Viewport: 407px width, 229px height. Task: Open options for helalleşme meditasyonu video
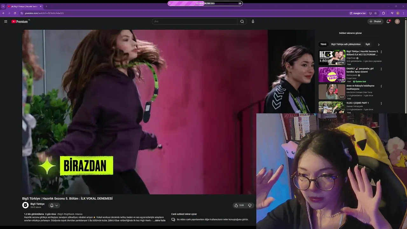(x=381, y=86)
